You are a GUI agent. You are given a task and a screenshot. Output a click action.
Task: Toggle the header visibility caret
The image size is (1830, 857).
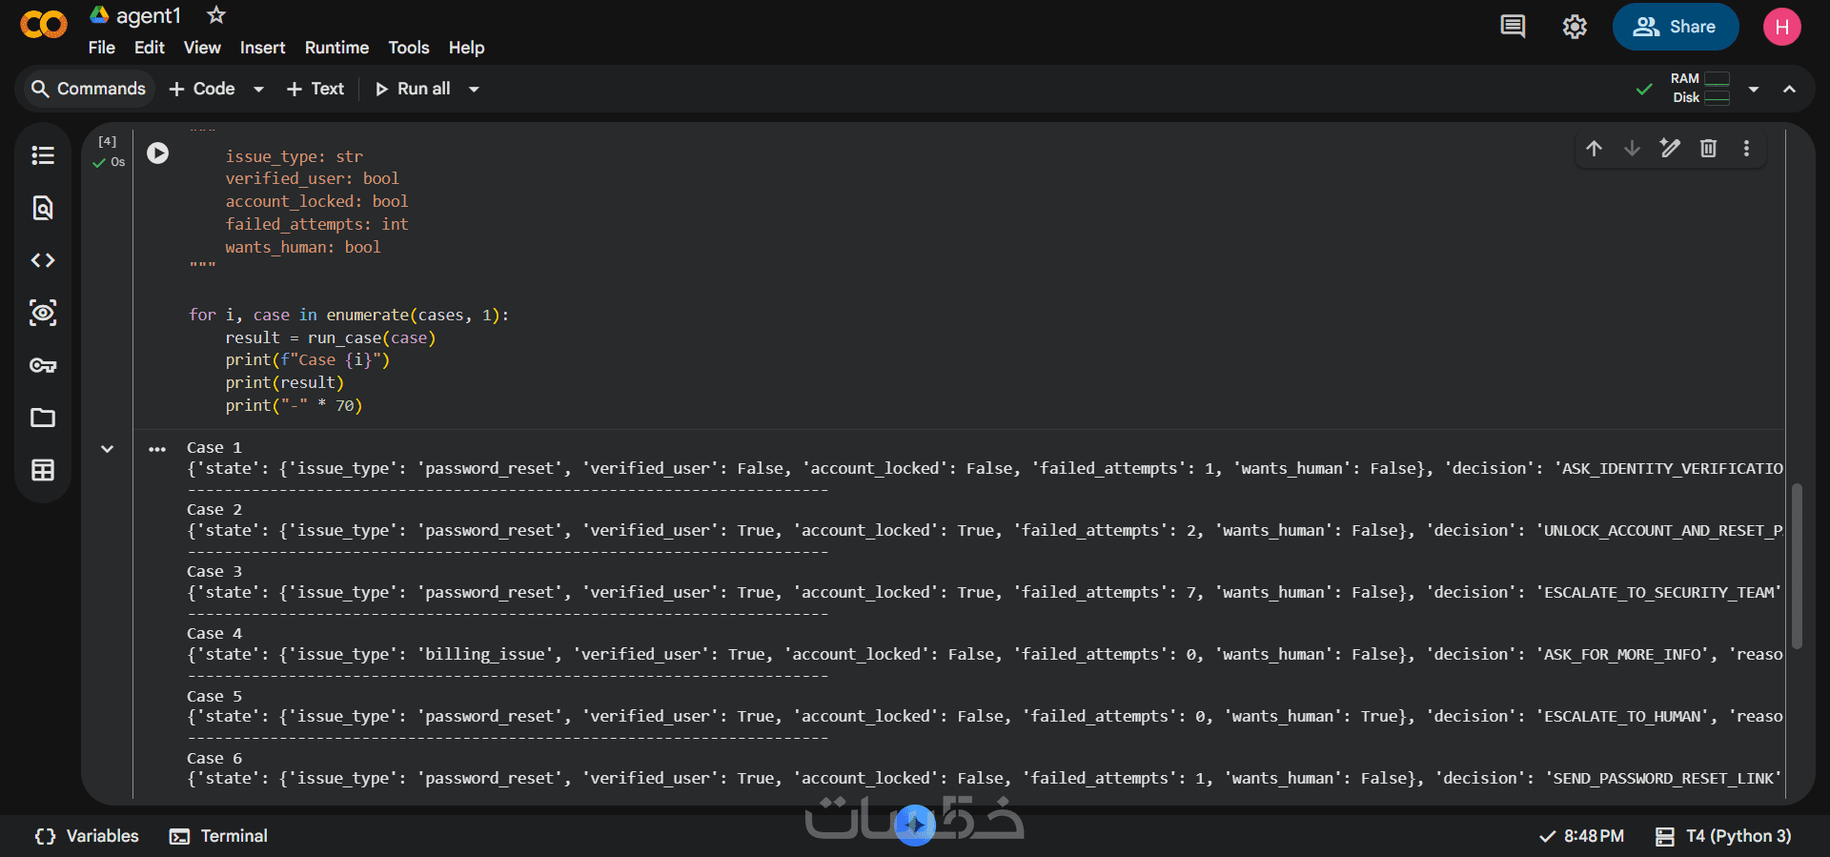(x=1789, y=89)
